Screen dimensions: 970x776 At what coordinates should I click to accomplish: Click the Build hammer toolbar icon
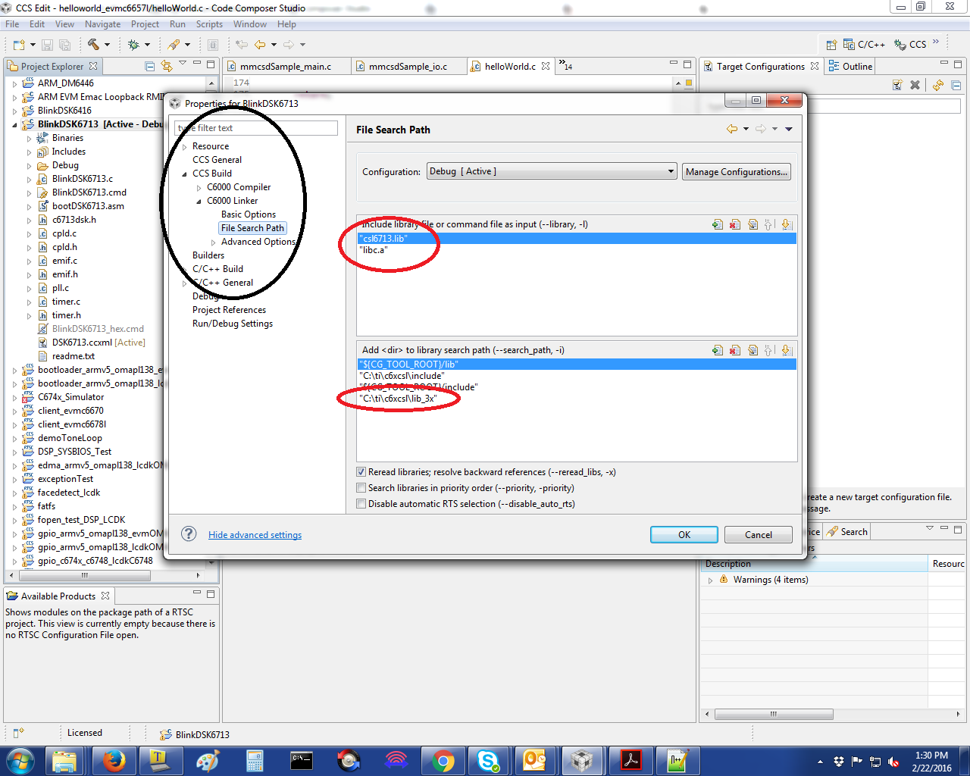pos(93,45)
